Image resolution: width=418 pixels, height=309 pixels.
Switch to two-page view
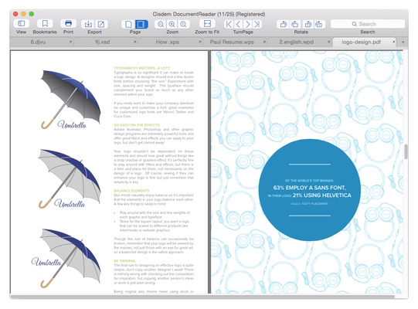141,24
